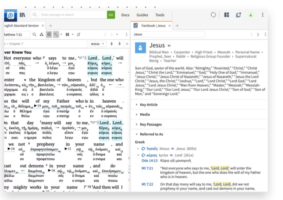Viewport: 283px width, 200px height.
Task: Open the Article navigation dropdown
Action: [x=97, y=44]
